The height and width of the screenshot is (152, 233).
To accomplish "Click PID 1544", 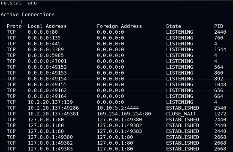I will (220, 49).
